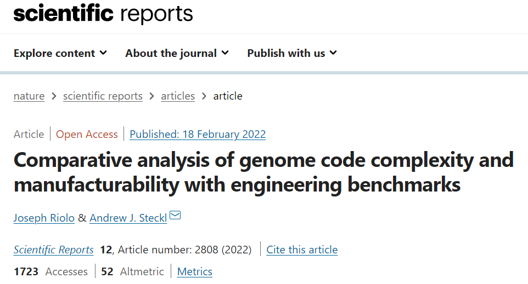Click the Scientific Reports logo in the header
Image resolution: width=528 pixels, height=284 pixels.
103,14
